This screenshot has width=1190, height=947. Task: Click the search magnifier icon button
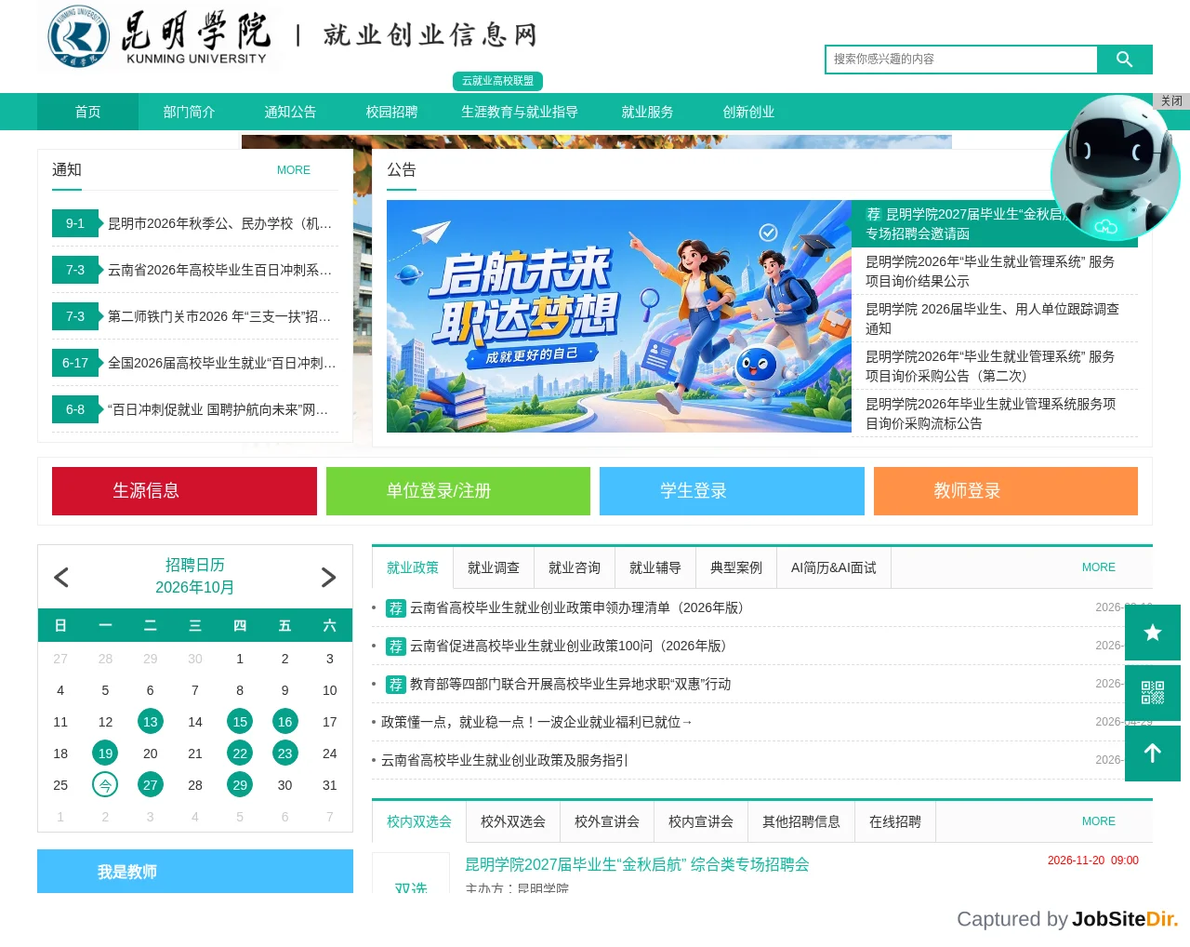coord(1124,60)
